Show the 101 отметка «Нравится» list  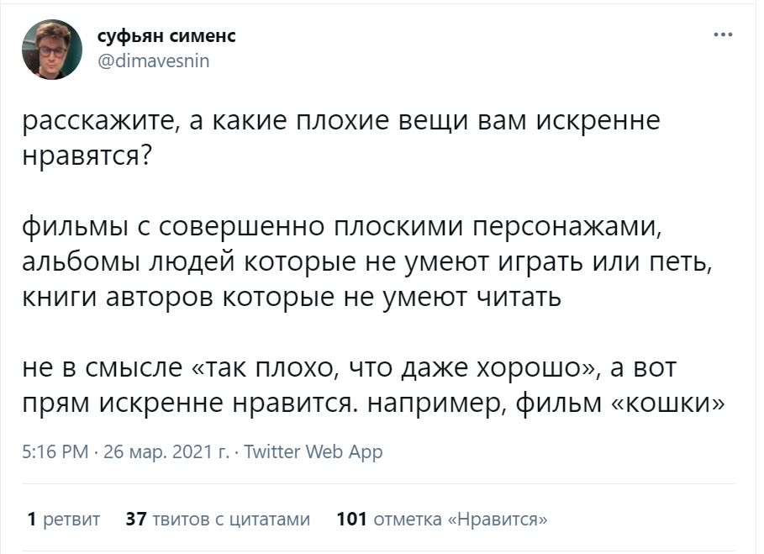point(441,520)
